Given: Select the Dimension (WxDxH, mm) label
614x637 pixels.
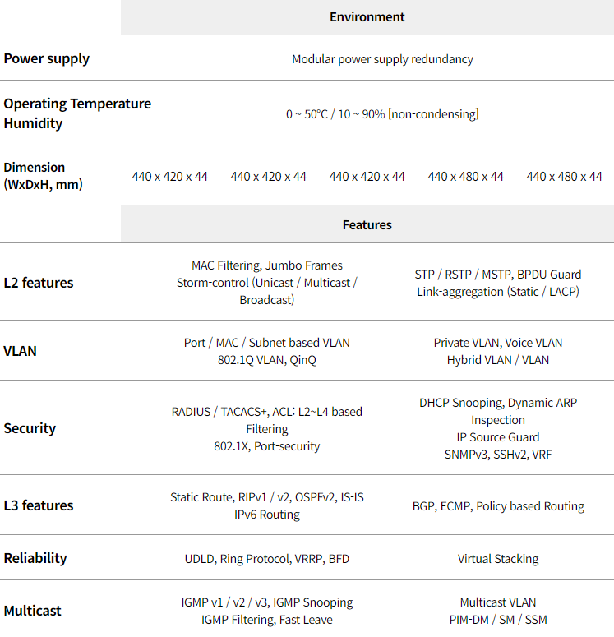Looking at the screenshot, I should (43, 176).
